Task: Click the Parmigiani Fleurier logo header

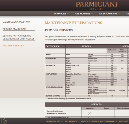Action: coord(96,6)
